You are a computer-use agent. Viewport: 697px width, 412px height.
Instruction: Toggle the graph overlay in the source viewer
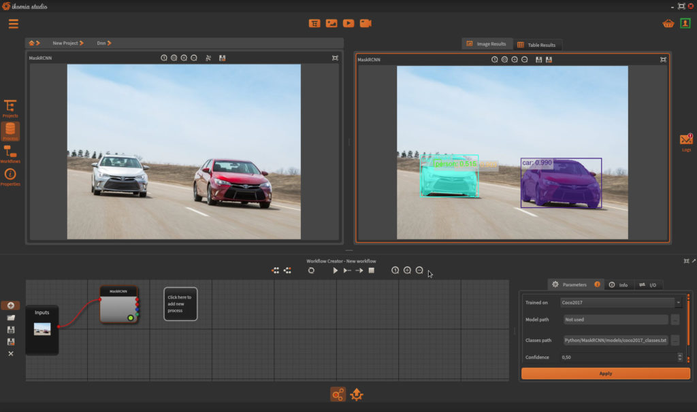(208, 58)
